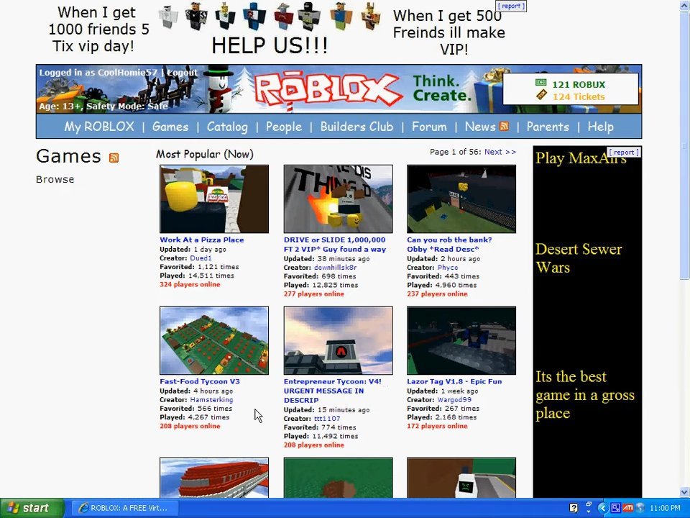View creator Wargod99's profile
Image resolution: width=690 pixels, height=518 pixels.
coord(454,399)
